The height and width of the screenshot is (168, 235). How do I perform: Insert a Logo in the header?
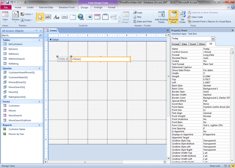pos(138,13)
